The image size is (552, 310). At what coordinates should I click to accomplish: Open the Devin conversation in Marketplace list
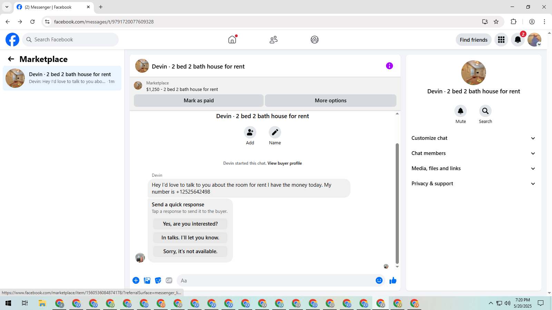62,78
